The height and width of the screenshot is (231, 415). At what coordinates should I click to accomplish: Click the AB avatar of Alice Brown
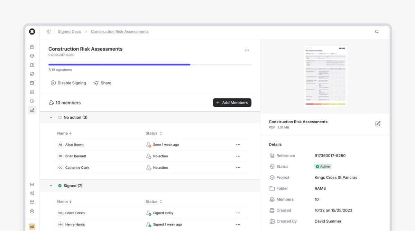61,145
